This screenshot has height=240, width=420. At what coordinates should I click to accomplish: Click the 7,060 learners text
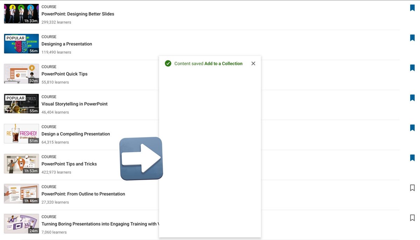[x=54, y=232]
